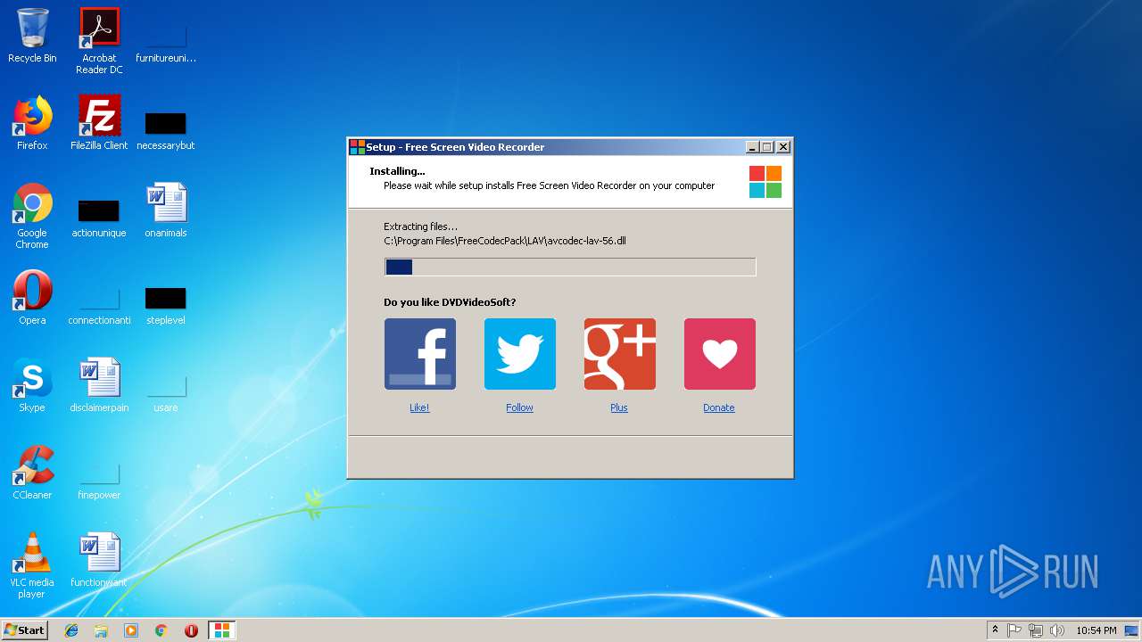Select the Recycle Bin desktop icon

pos(32,36)
